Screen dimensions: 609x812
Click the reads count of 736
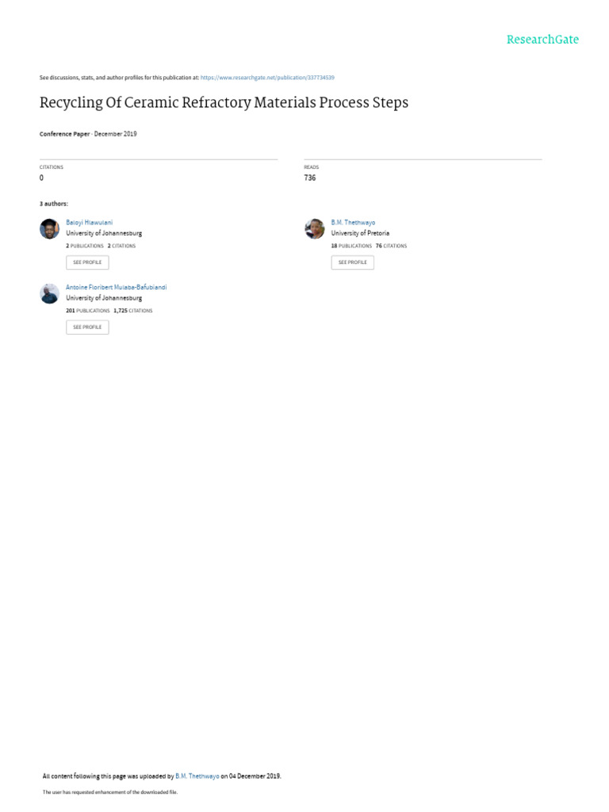pyautogui.click(x=310, y=178)
